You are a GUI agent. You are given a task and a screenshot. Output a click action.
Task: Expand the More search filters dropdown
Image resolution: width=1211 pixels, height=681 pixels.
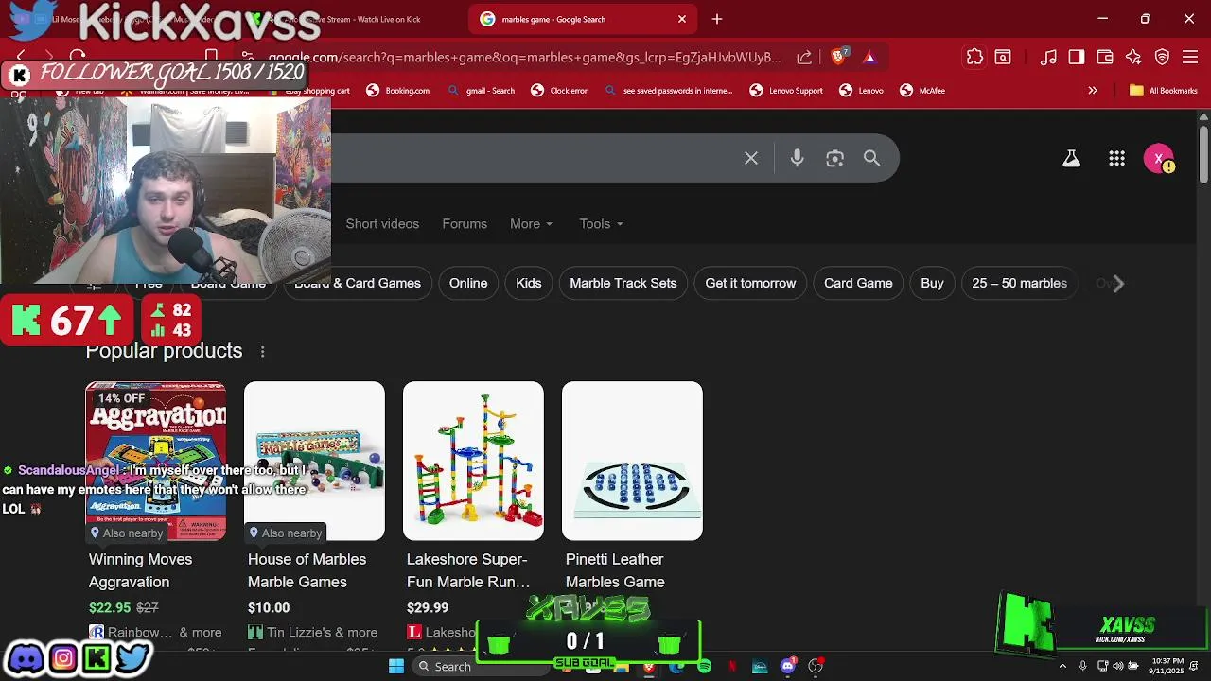(531, 224)
